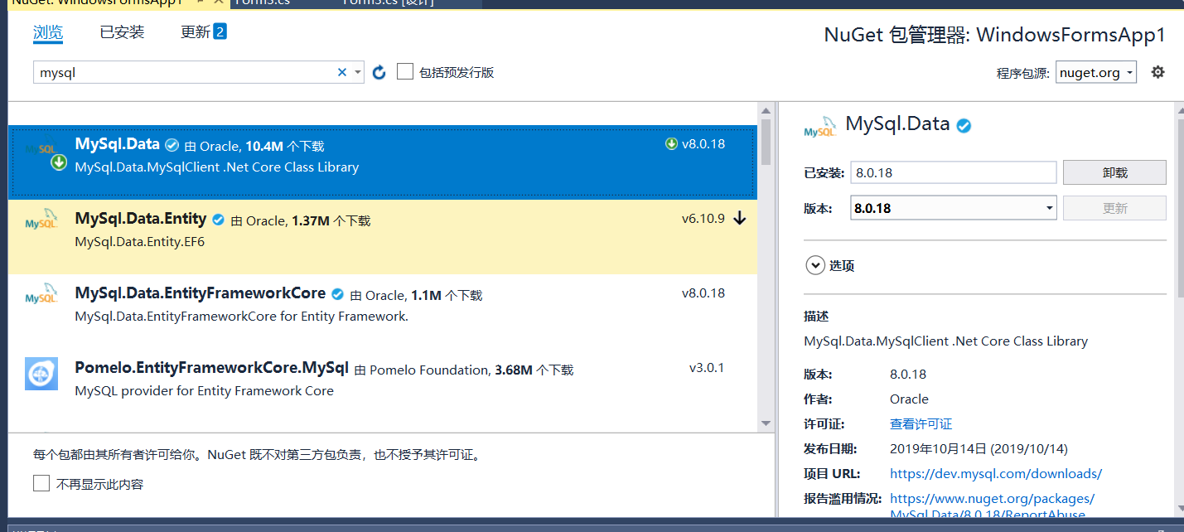Open the 程序包源 nuget.org dropdown
Image resolution: width=1184 pixels, height=532 pixels.
pyautogui.click(x=1096, y=72)
